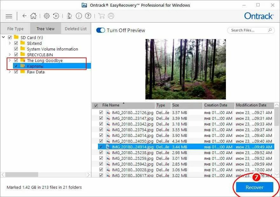Viewport: 280px width, 197px height.
Task: Open the user account icon
Action: pos(111,16)
